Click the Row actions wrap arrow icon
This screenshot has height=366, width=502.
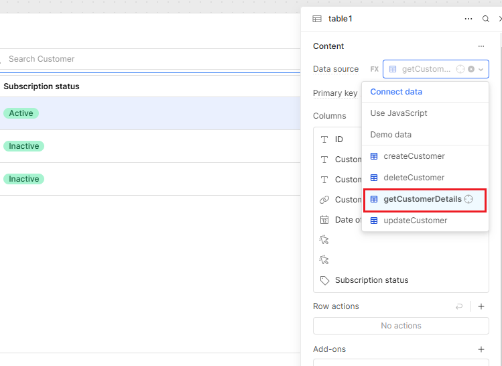(459, 306)
